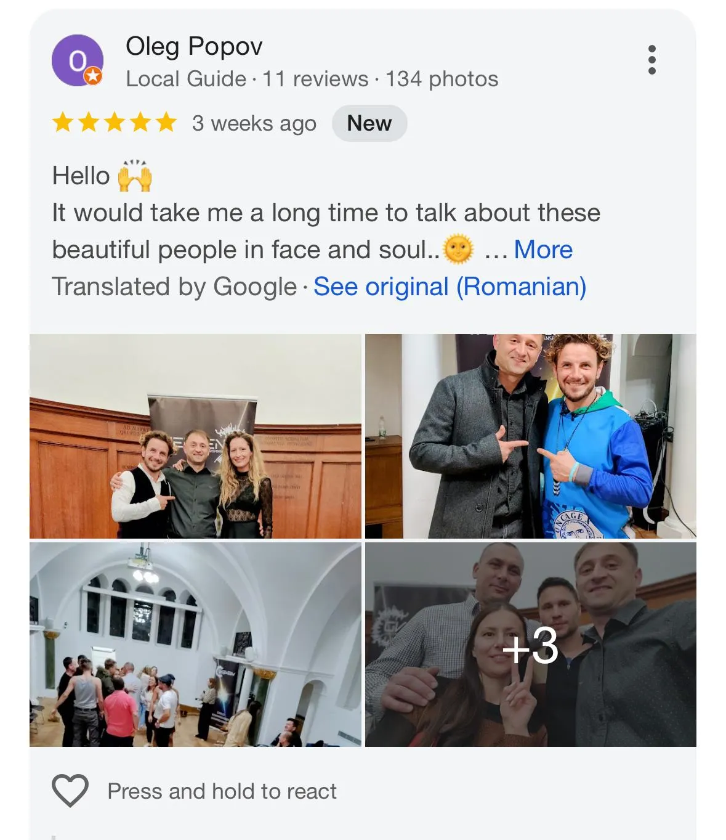The height and width of the screenshot is (840, 726).
Task: Click the Translated by Google label
Action: tap(174, 287)
